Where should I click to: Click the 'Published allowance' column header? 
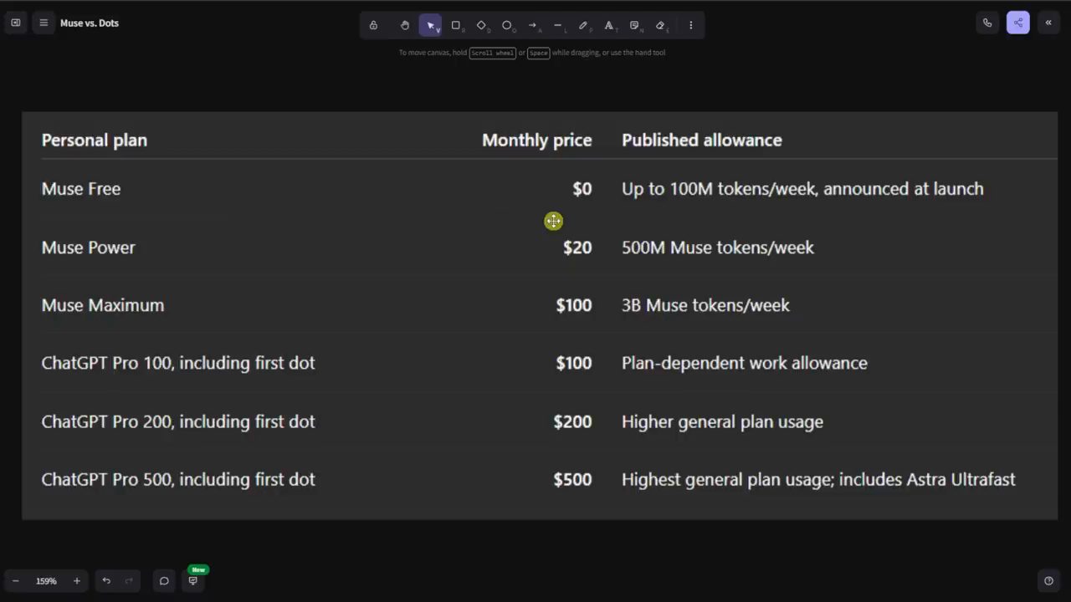(x=702, y=140)
